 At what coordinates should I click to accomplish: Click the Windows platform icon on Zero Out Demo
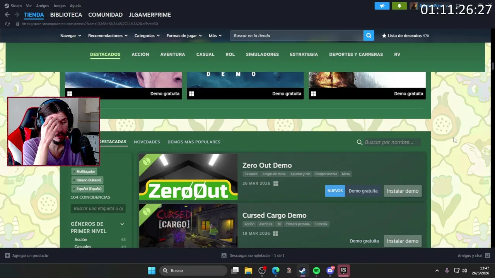click(276, 184)
